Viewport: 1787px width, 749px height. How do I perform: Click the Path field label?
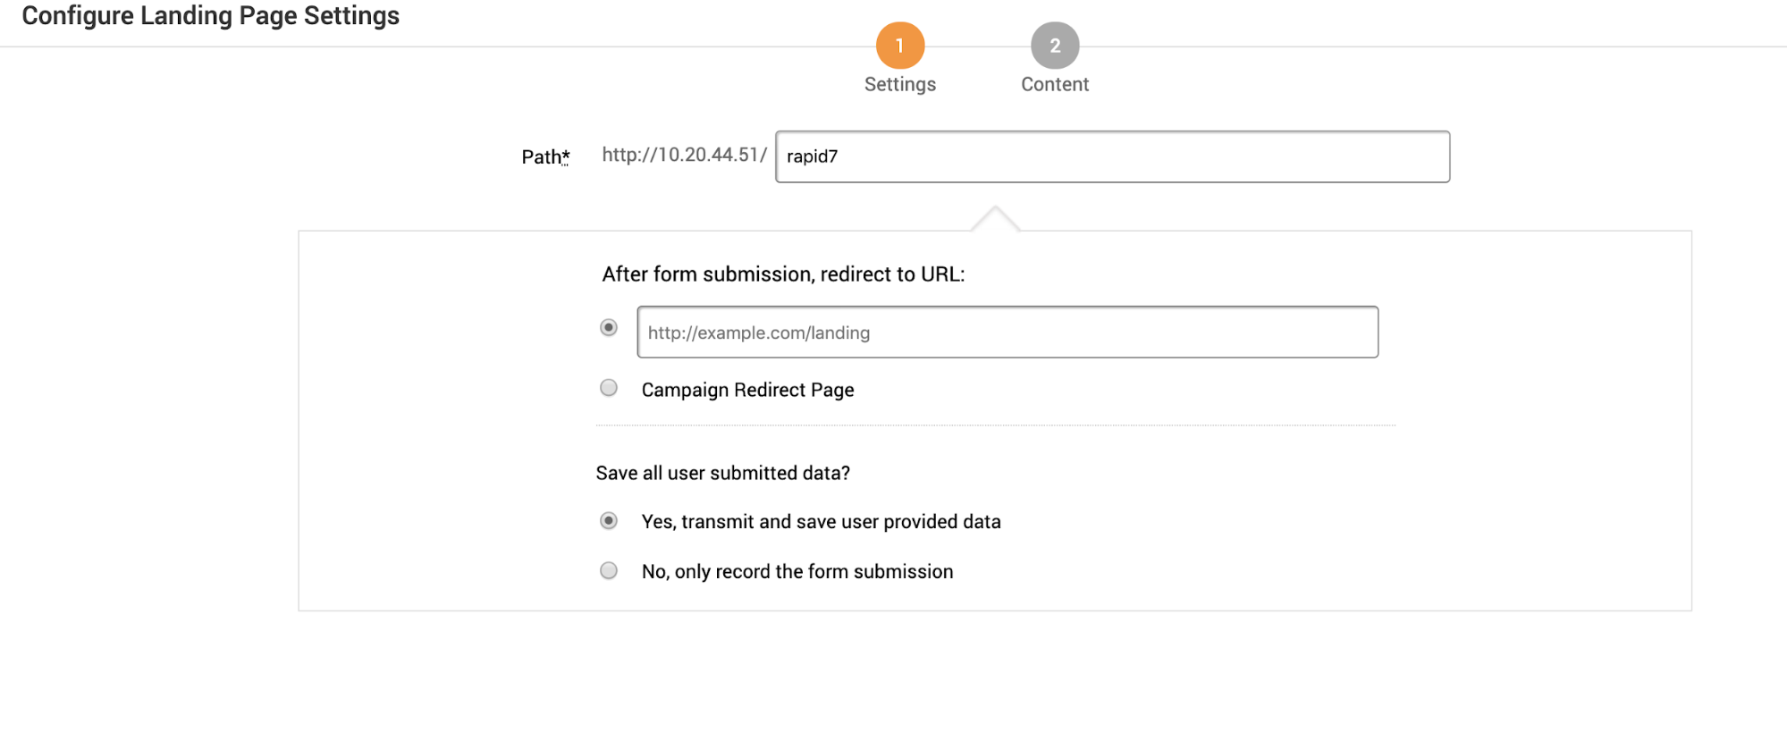click(541, 157)
